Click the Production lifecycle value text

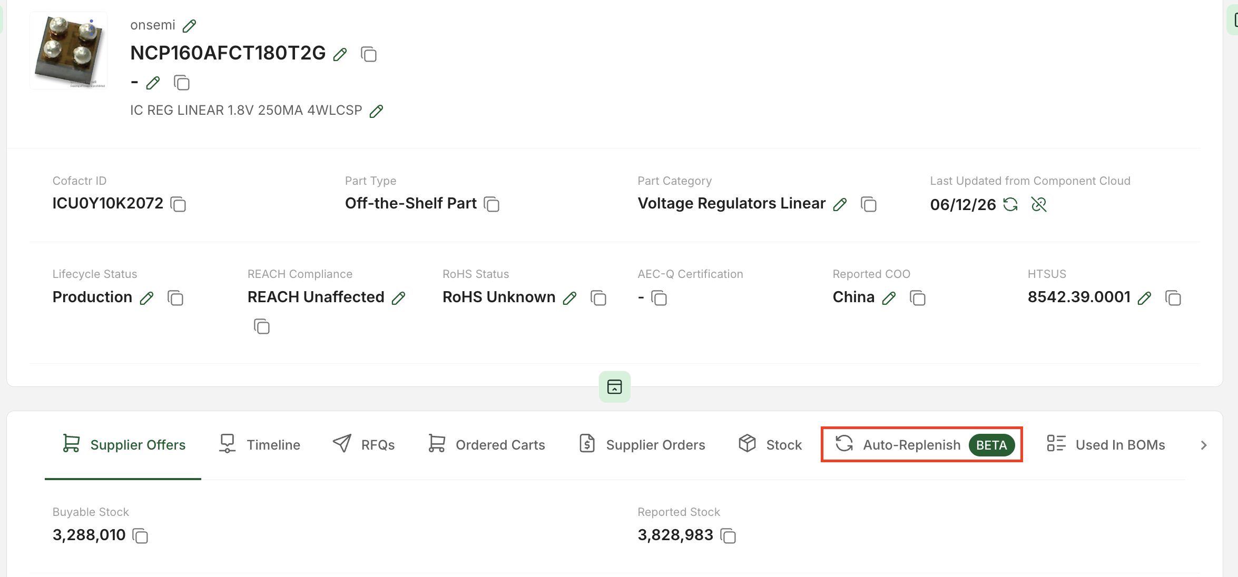click(x=92, y=297)
